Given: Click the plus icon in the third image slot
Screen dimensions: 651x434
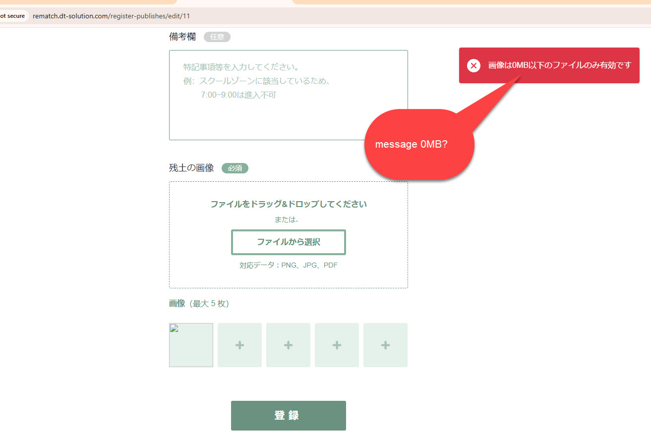Looking at the screenshot, I should click(x=288, y=345).
